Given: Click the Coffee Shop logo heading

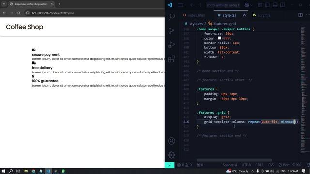Looking at the screenshot, I should tap(25, 27).
